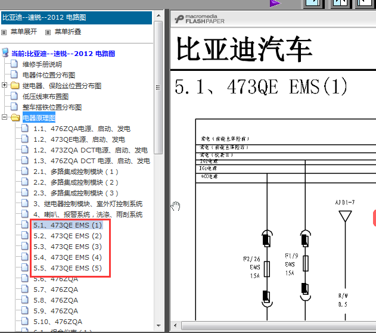The image size is (376, 333).
Task: Click the tree panel scrollbar up arrow
Action: click(x=159, y=15)
